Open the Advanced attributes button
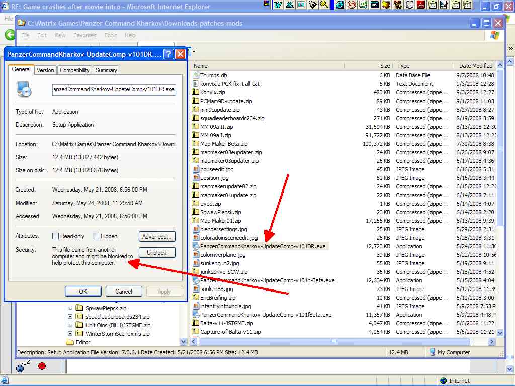The height and width of the screenshot is (386, 515). [x=157, y=237]
